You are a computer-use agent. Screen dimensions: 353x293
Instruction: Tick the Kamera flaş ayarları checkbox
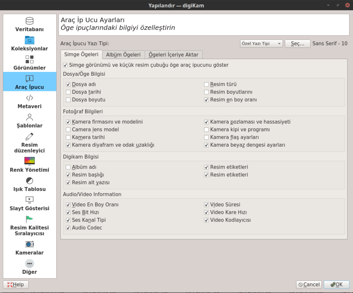pos(206,137)
